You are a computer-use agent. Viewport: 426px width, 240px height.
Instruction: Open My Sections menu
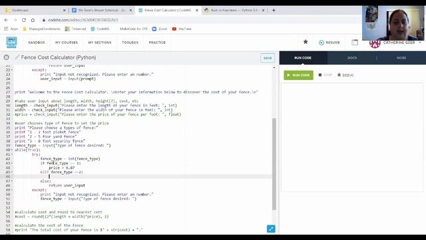(100, 43)
